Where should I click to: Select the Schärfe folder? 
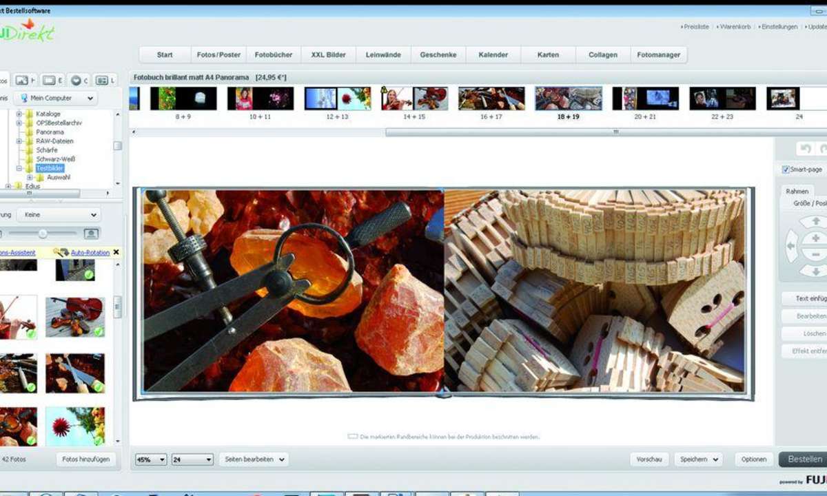47,149
